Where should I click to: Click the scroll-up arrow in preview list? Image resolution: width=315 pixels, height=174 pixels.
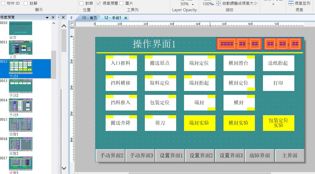coord(64,26)
